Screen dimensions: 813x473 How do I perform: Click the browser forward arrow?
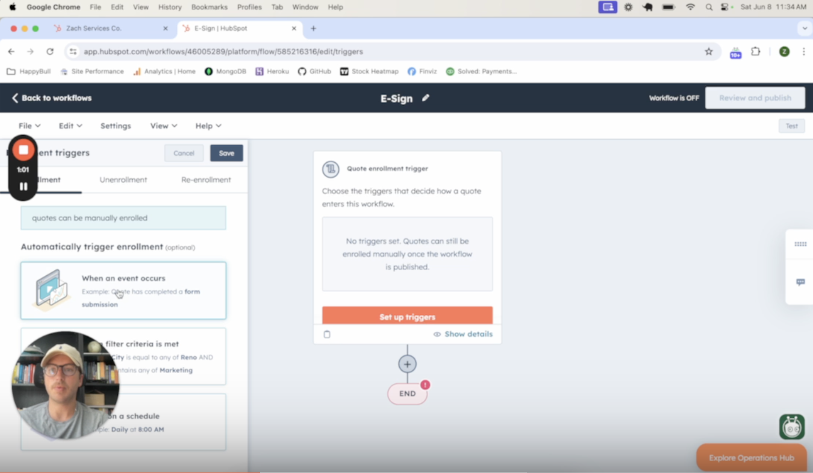30,52
